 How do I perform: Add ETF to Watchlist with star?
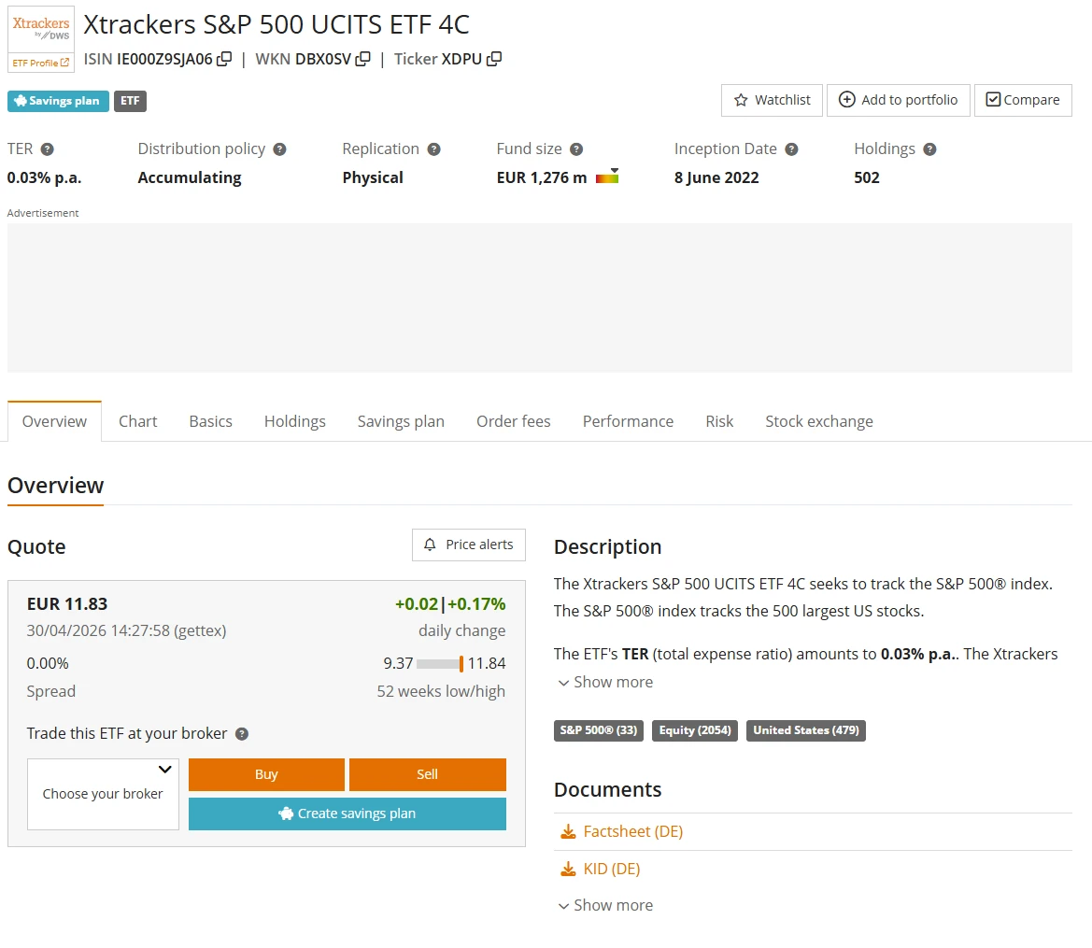click(x=772, y=100)
